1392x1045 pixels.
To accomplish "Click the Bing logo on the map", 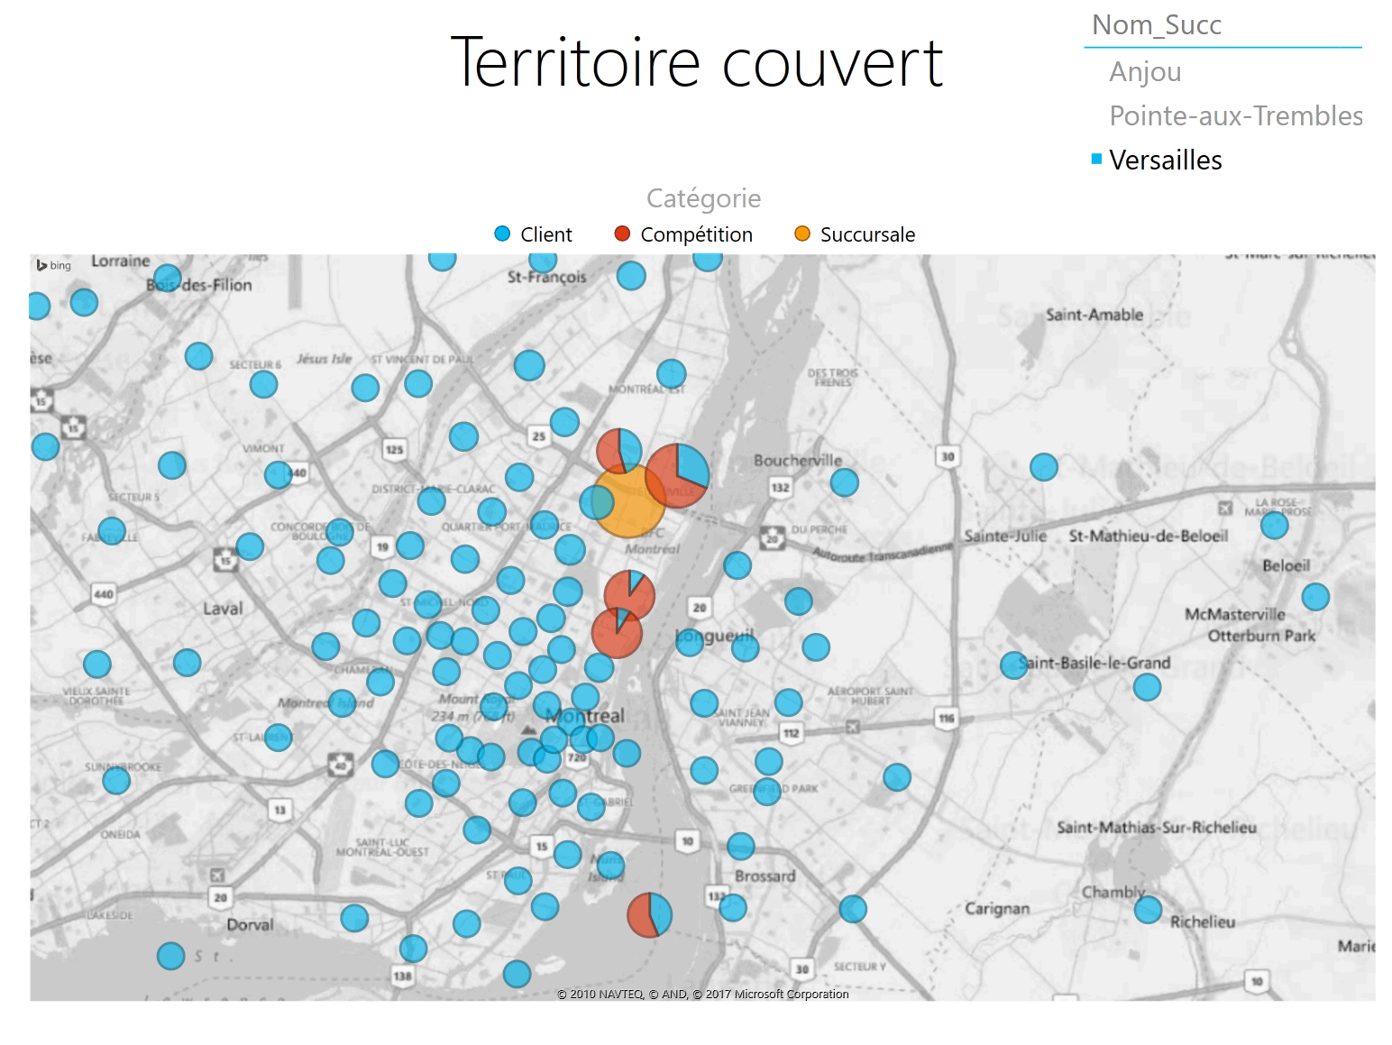I will coord(53,265).
